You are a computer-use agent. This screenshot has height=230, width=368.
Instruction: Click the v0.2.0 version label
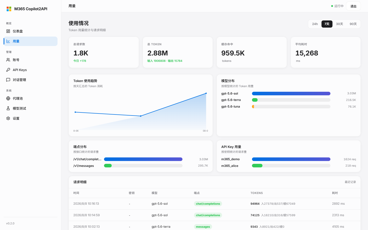tap(10, 223)
